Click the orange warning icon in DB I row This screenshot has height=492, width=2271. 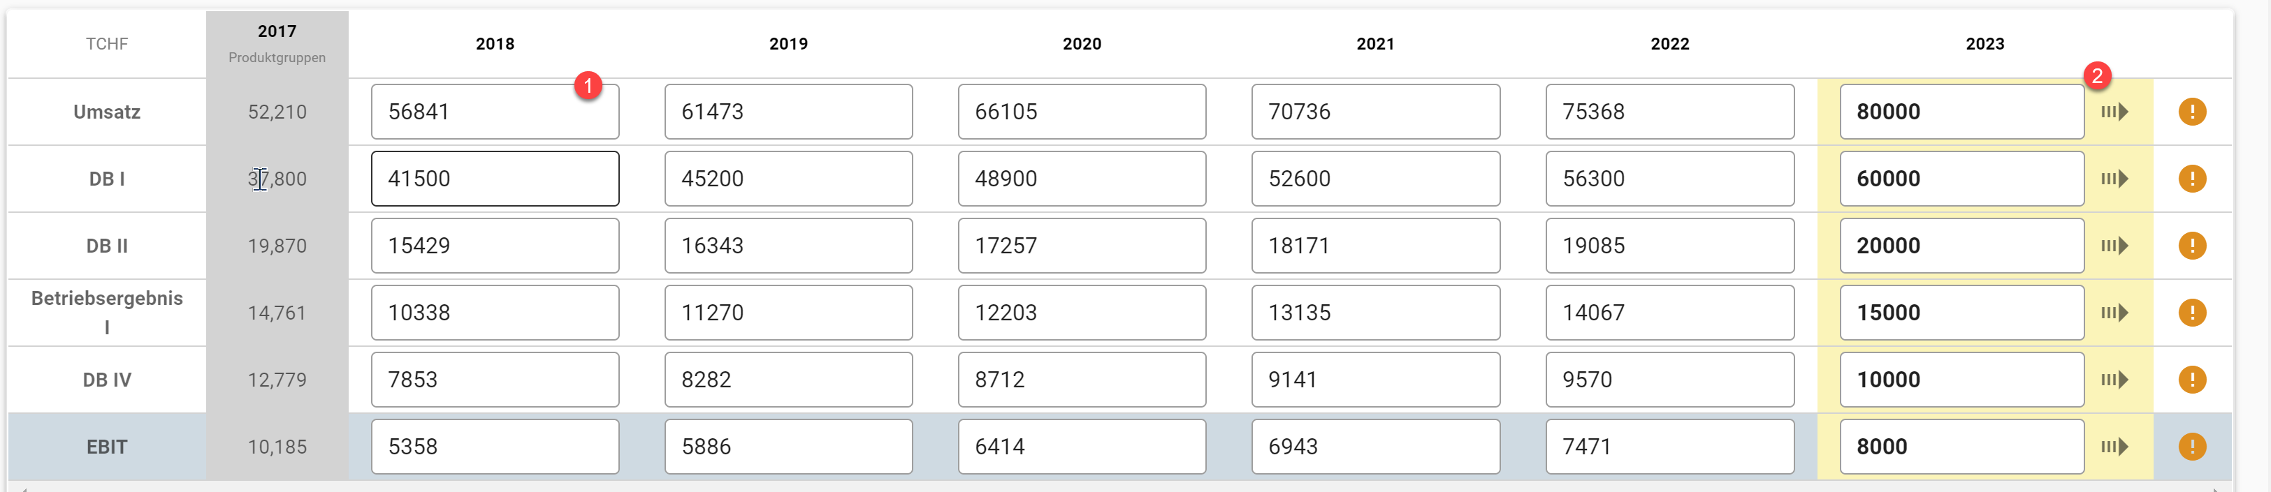(2191, 179)
